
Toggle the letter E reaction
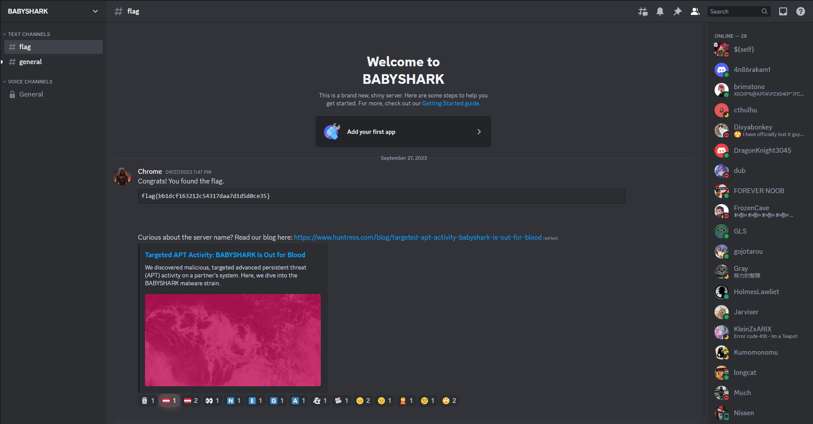point(255,401)
